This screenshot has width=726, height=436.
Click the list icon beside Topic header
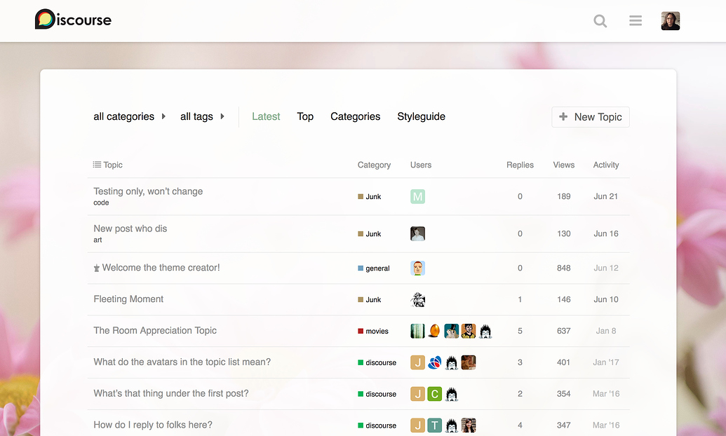[97, 165]
